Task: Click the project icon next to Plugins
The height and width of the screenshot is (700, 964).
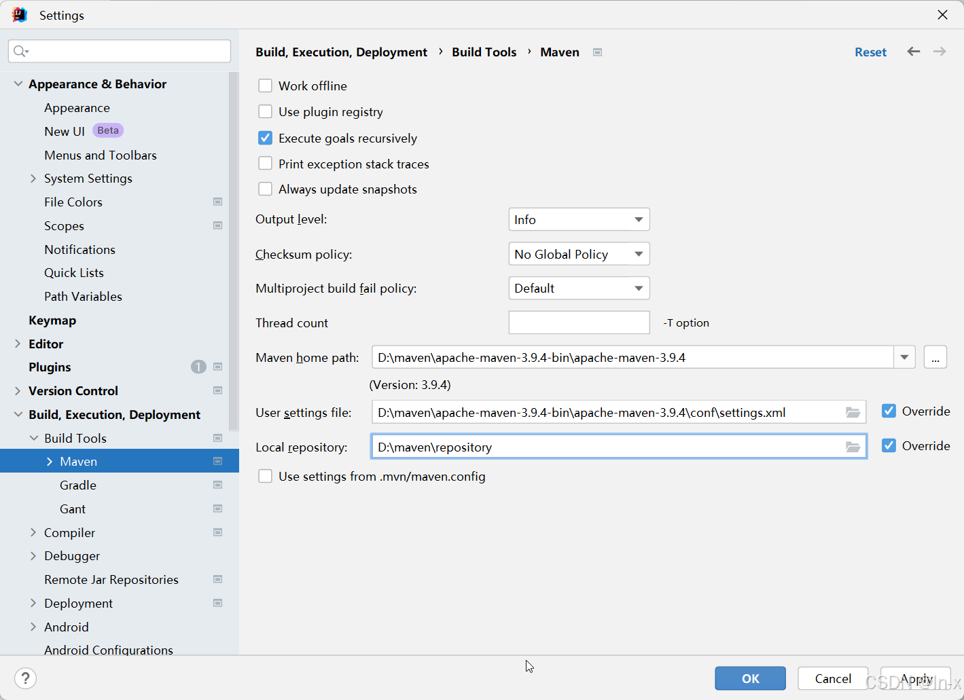Action: (217, 367)
